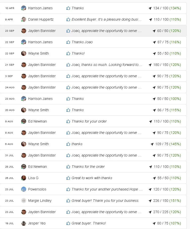
Task: Open Margie Lindley seller name
Action: (40, 201)
